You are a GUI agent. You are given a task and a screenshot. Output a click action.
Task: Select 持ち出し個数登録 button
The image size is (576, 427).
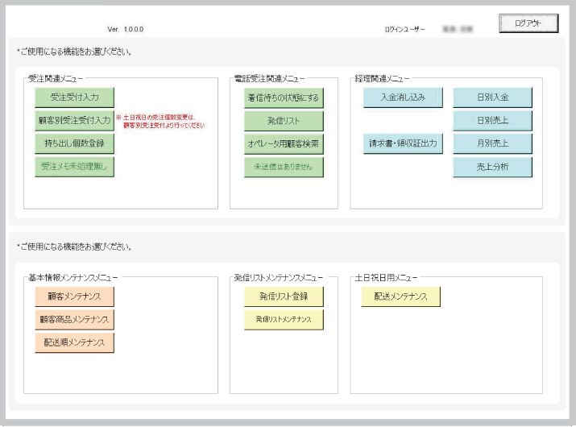74,143
